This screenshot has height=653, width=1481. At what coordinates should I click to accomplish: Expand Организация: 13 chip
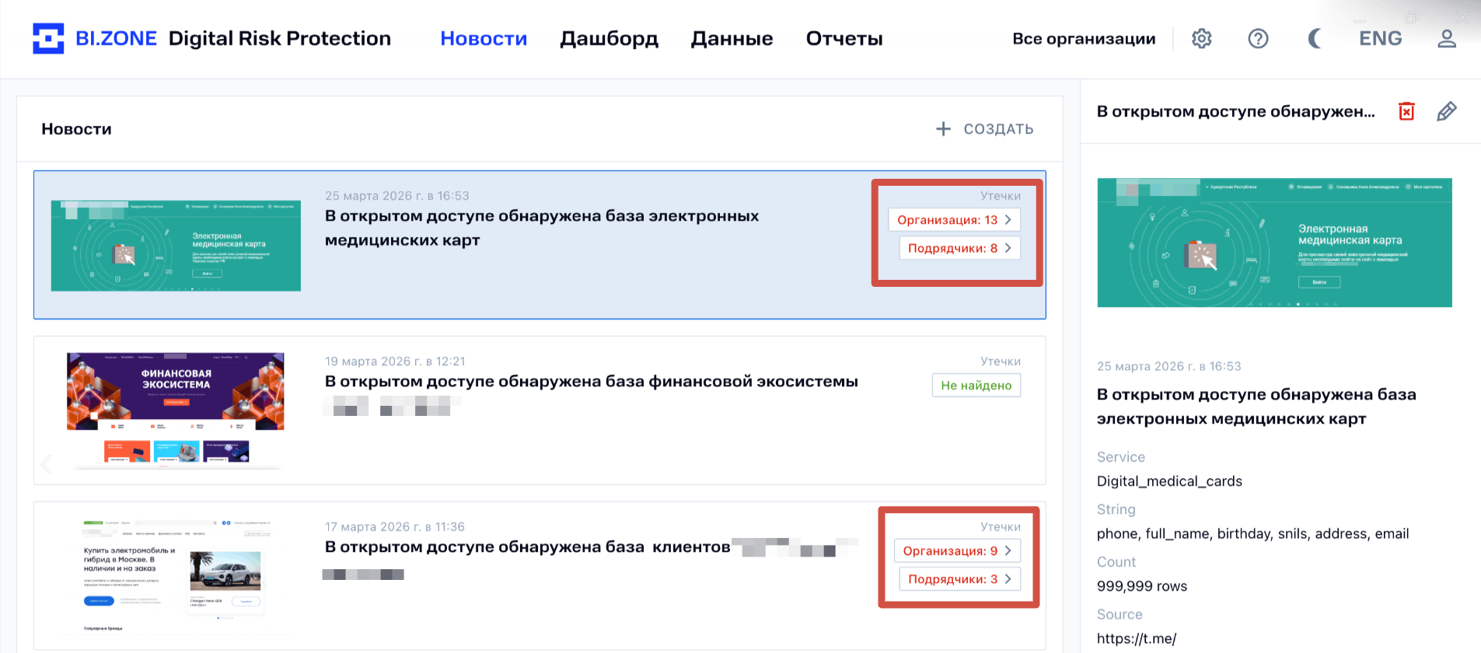point(954,220)
